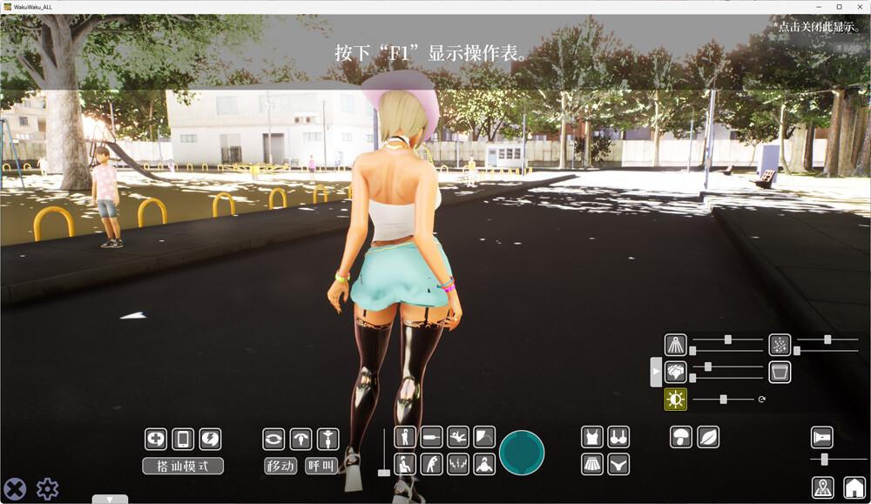Click the 移动 button

point(280,466)
